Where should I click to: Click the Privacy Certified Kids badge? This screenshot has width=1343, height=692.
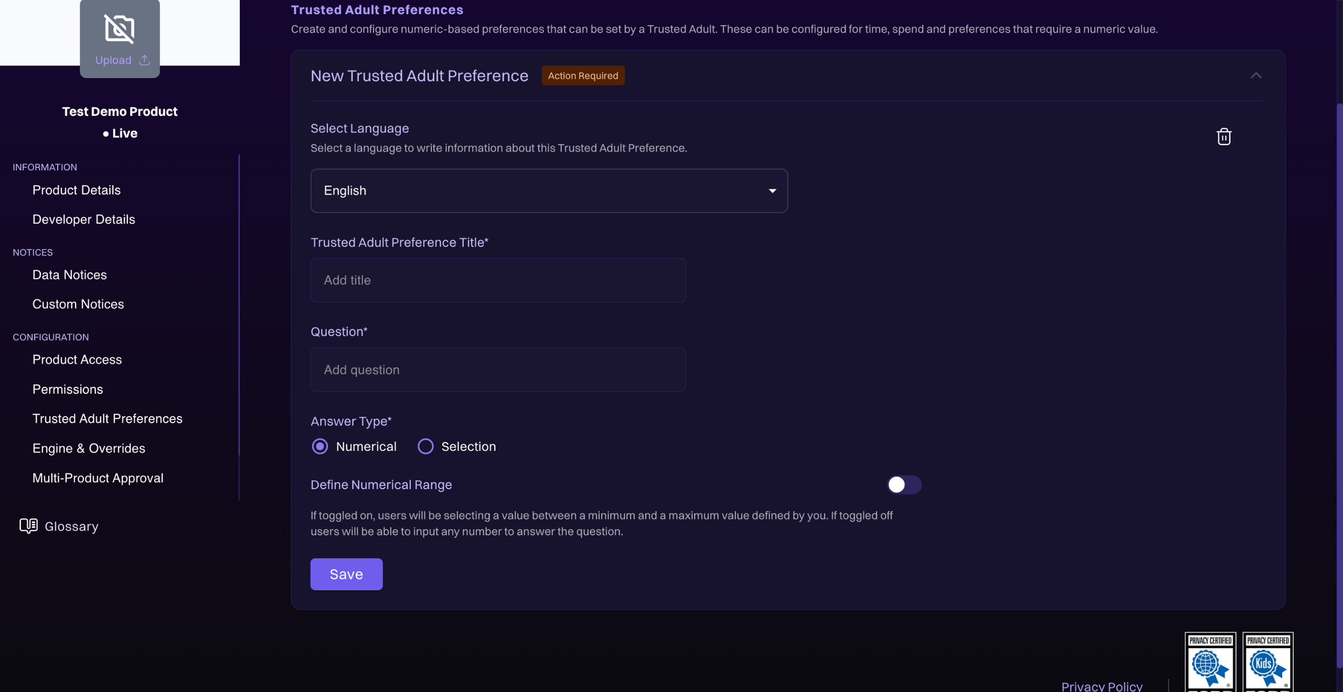1267,663
